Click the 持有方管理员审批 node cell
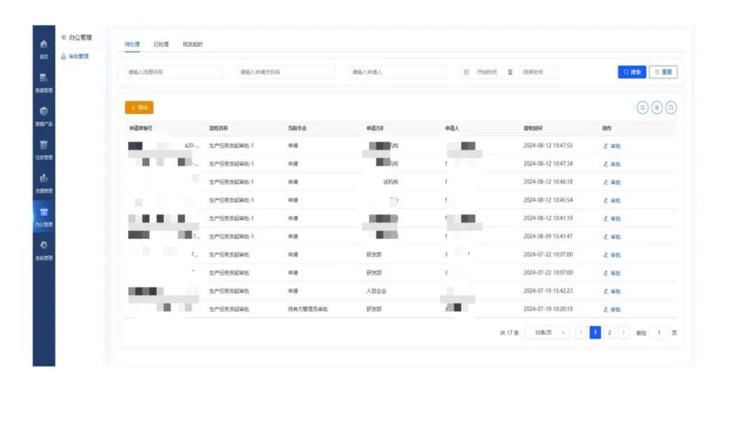Screen dimensions: 756x425 pyautogui.click(x=307, y=310)
